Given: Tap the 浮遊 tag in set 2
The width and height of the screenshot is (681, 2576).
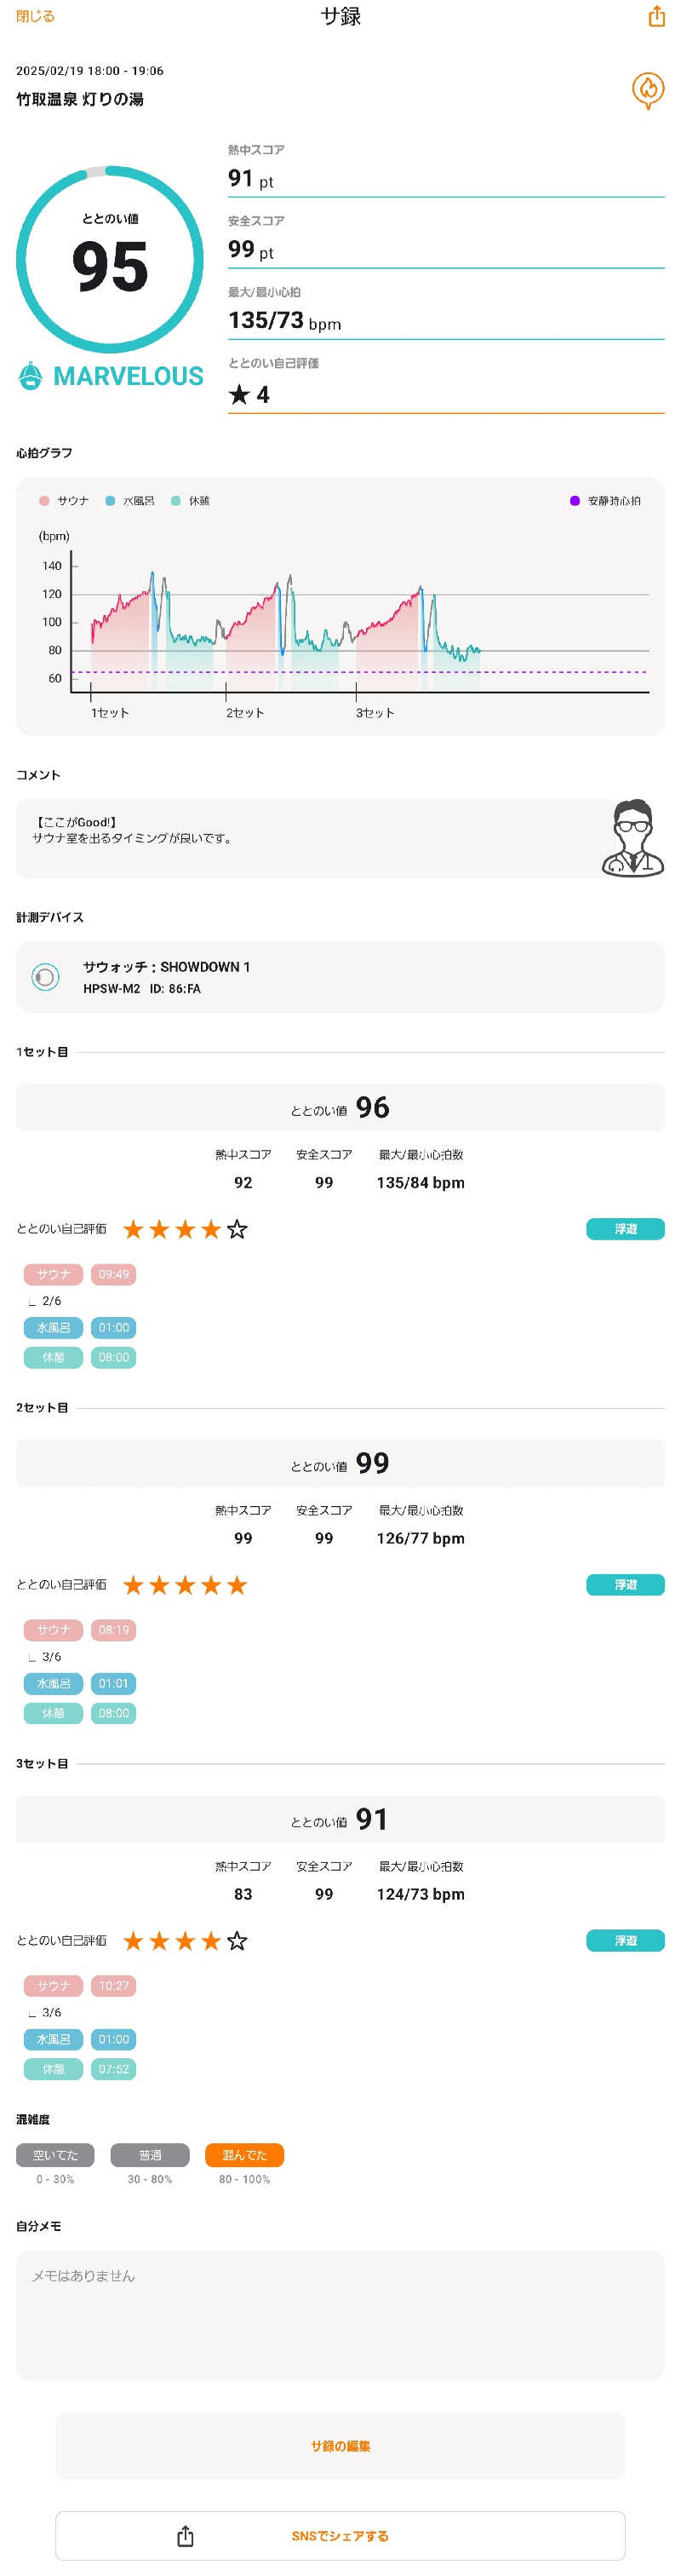Looking at the screenshot, I should pyautogui.click(x=625, y=1584).
